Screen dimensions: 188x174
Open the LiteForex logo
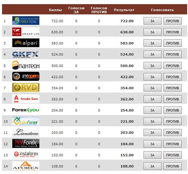click(26, 121)
